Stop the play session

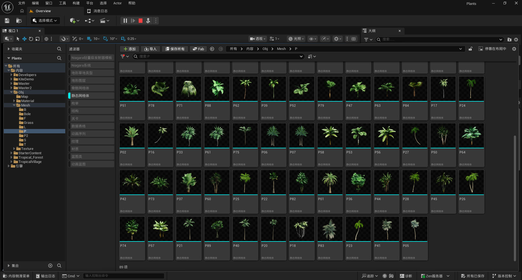pos(141,21)
